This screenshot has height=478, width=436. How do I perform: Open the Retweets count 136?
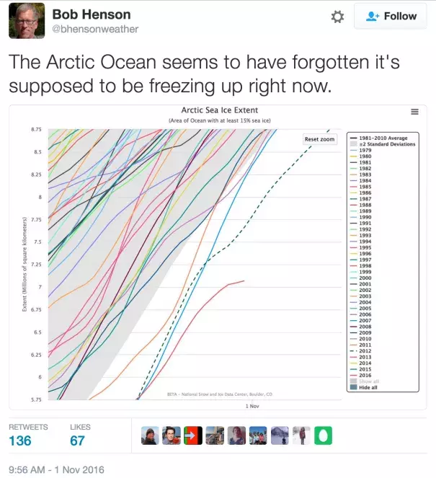20,441
